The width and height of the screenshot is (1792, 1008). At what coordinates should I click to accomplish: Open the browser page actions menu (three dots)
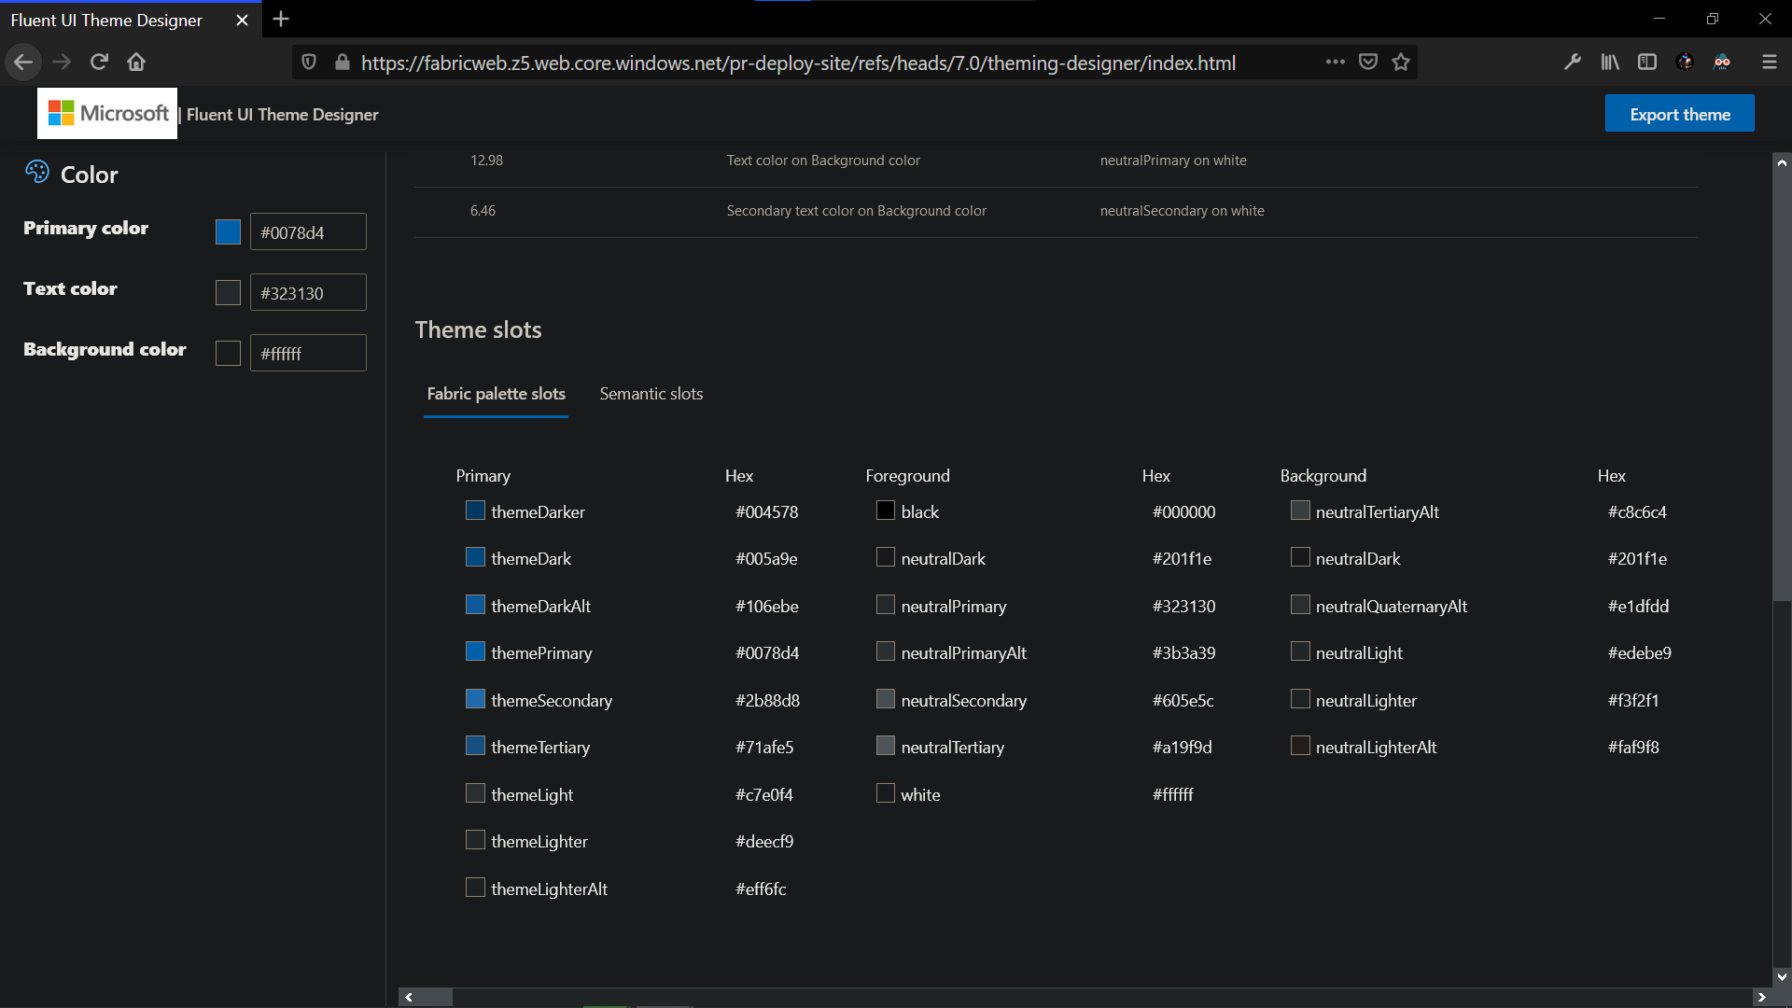coord(1335,62)
